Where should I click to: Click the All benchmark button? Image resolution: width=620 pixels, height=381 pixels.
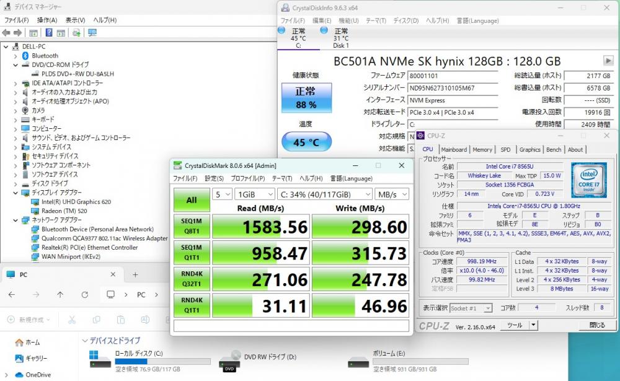[x=192, y=200]
